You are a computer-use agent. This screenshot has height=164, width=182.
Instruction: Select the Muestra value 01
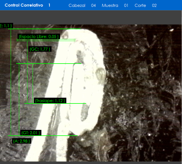126,6
